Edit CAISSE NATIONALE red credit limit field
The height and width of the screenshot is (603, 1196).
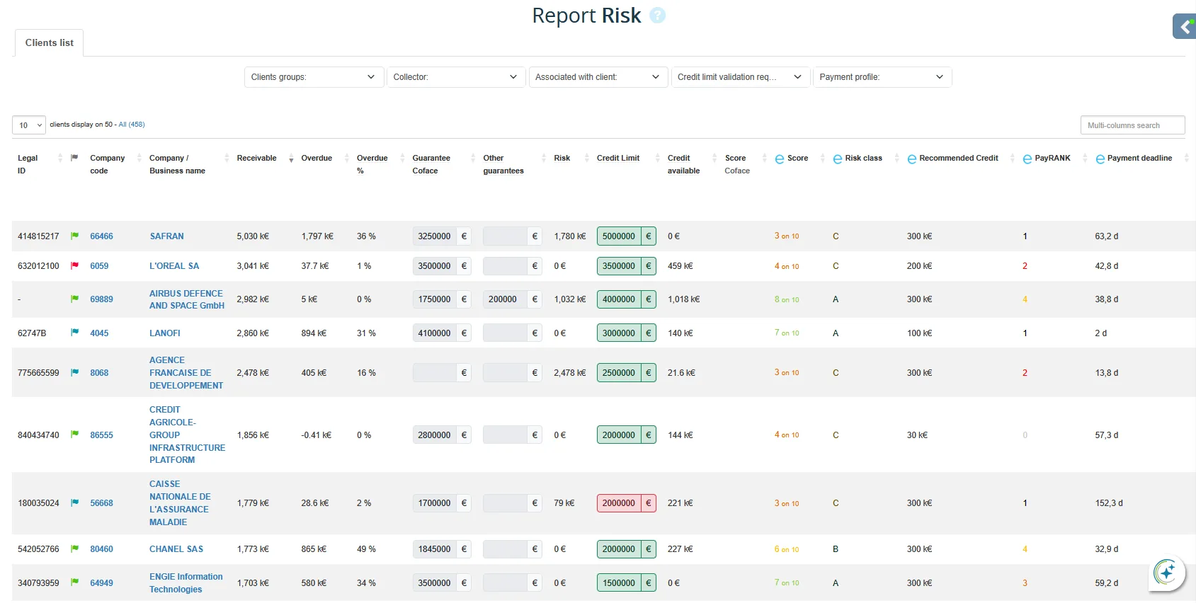coord(619,502)
